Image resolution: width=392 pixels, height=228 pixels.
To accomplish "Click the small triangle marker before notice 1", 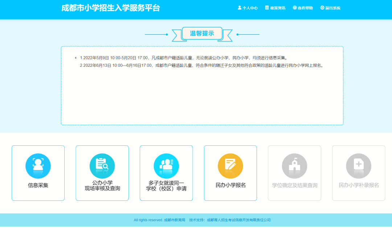I will 75,58.
